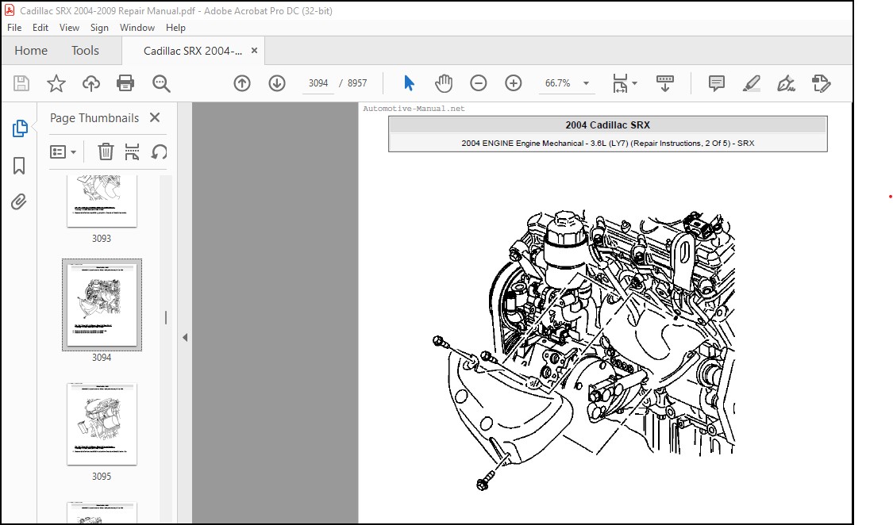Screen dimensions: 893x525
Task: Open the Find text magnifier tool
Action: pyautogui.click(x=161, y=83)
